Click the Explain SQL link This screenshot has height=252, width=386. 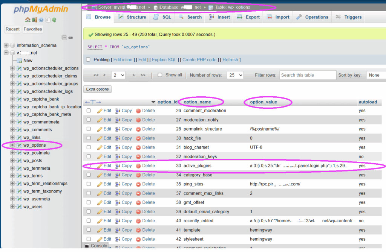pos(164,60)
